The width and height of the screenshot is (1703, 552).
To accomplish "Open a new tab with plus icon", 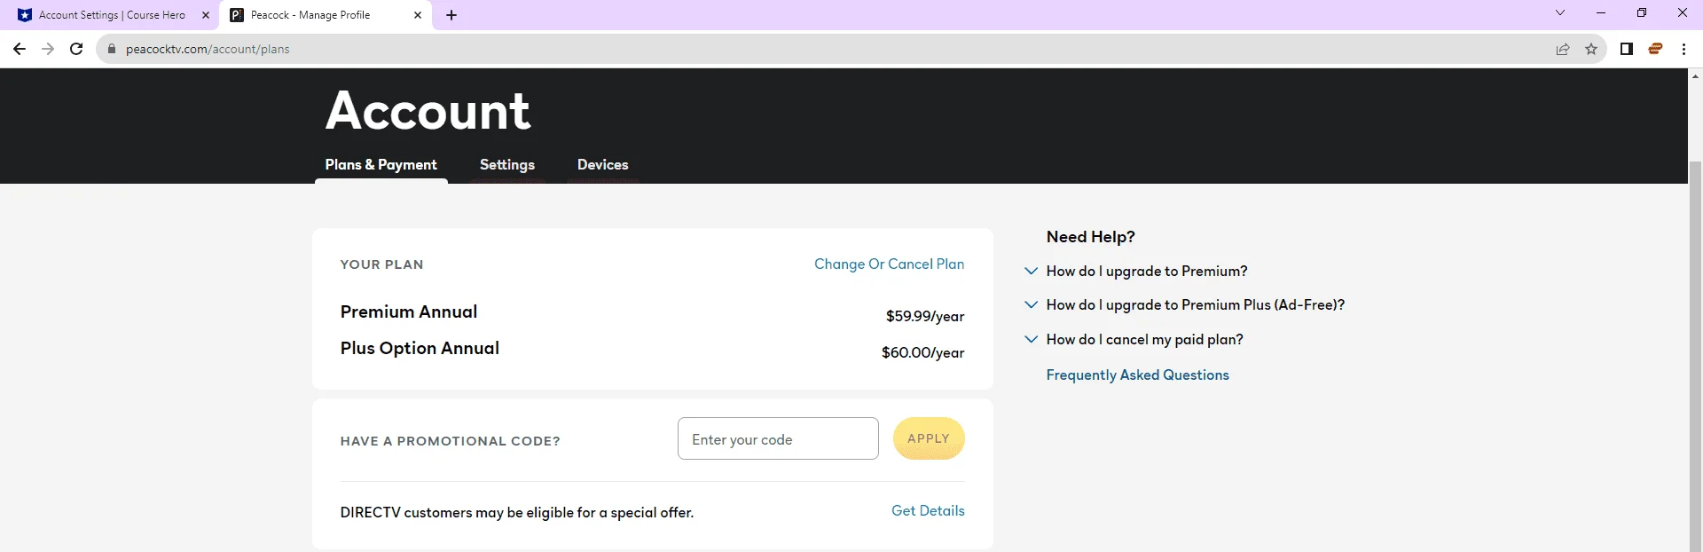I will click(x=451, y=15).
